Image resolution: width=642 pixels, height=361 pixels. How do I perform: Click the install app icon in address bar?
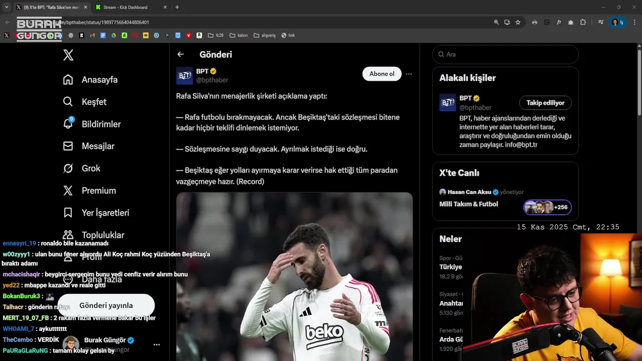point(507,22)
